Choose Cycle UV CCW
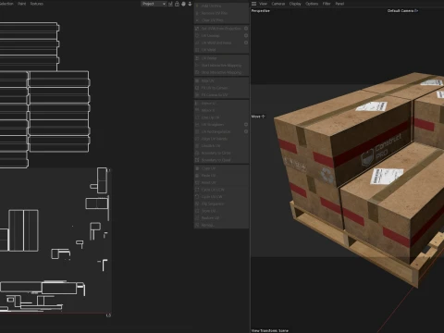The height and width of the screenshot is (333, 444). [x=221, y=190]
